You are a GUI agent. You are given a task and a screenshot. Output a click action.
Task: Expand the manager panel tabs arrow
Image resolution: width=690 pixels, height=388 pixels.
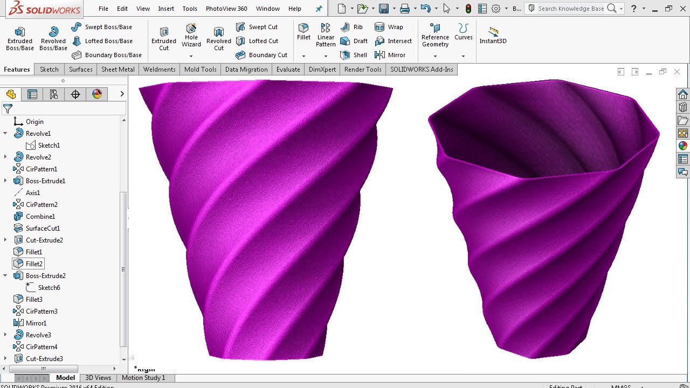click(122, 94)
